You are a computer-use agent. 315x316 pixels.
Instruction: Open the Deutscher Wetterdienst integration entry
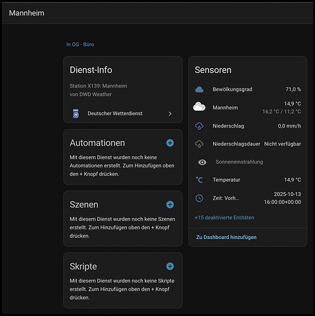pyautogui.click(x=123, y=114)
